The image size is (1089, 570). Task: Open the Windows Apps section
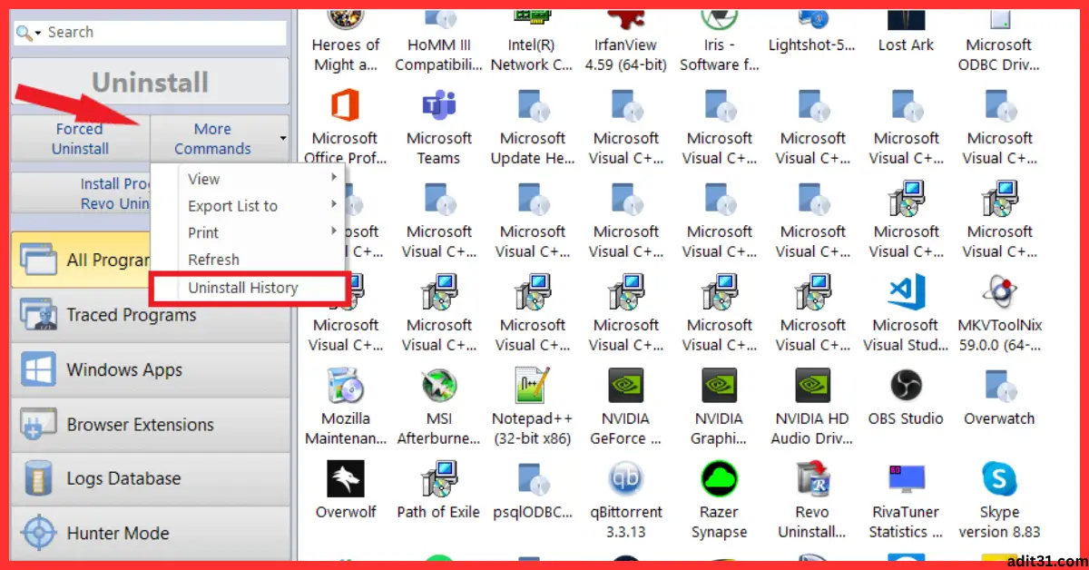(151, 369)
